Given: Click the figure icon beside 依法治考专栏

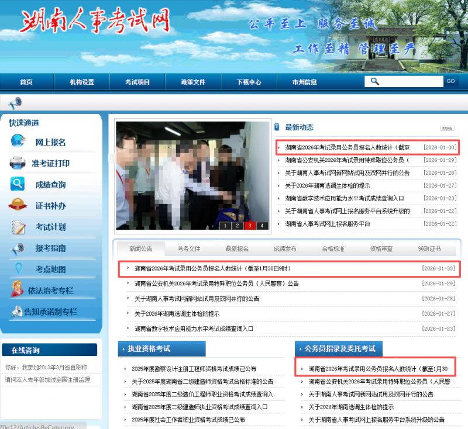Looking at the screenshot, I should 18,289.
